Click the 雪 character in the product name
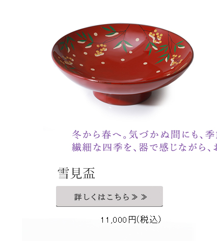 pos(63,173)
